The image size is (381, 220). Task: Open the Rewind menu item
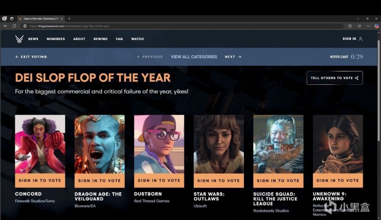pyautogui.click(x=100, y=39)
